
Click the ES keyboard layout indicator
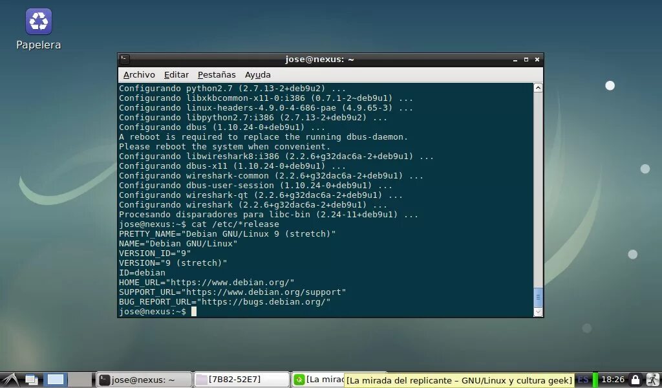(x=583, y=380)
